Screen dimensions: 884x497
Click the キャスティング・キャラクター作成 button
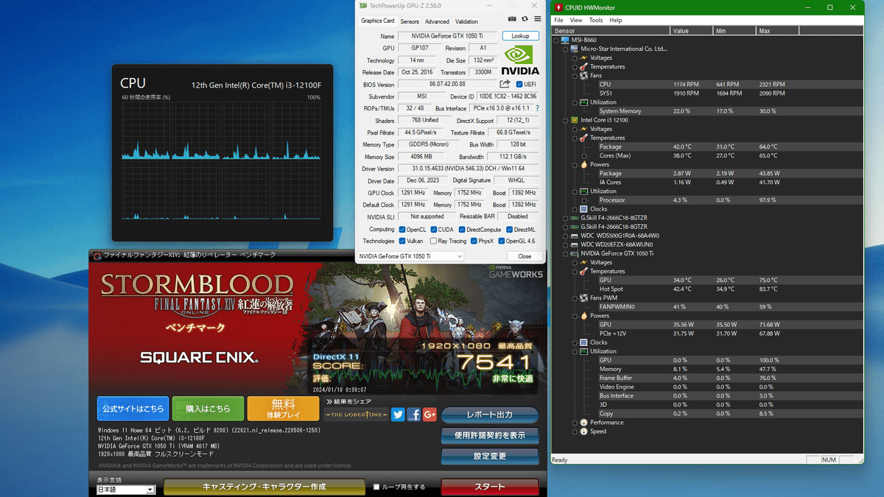pos(264,487)
